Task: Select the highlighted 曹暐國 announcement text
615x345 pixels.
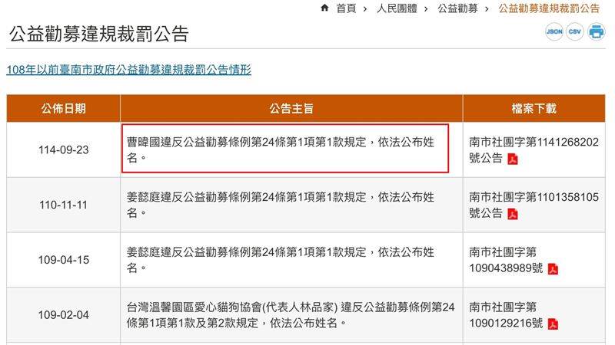Action: 284,149
